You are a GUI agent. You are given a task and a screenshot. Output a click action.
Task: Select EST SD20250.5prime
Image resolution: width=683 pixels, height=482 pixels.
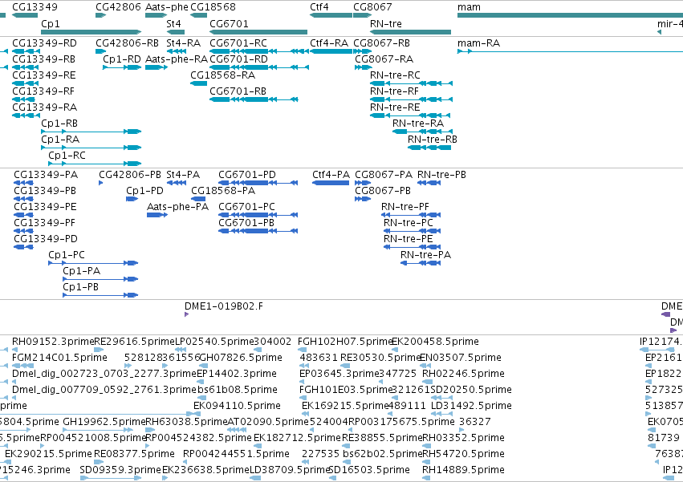[x=471, y=390]
